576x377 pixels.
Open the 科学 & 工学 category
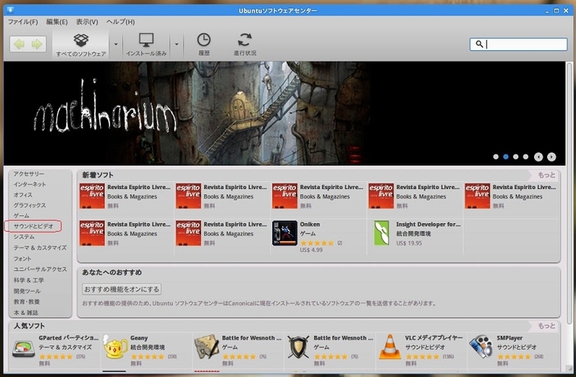pos(29,280)
